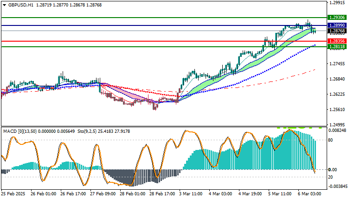Viewport: 348px width, 199px height.
Task: Click the 25 Feb 2025 date label
Action: click(13, 194)
